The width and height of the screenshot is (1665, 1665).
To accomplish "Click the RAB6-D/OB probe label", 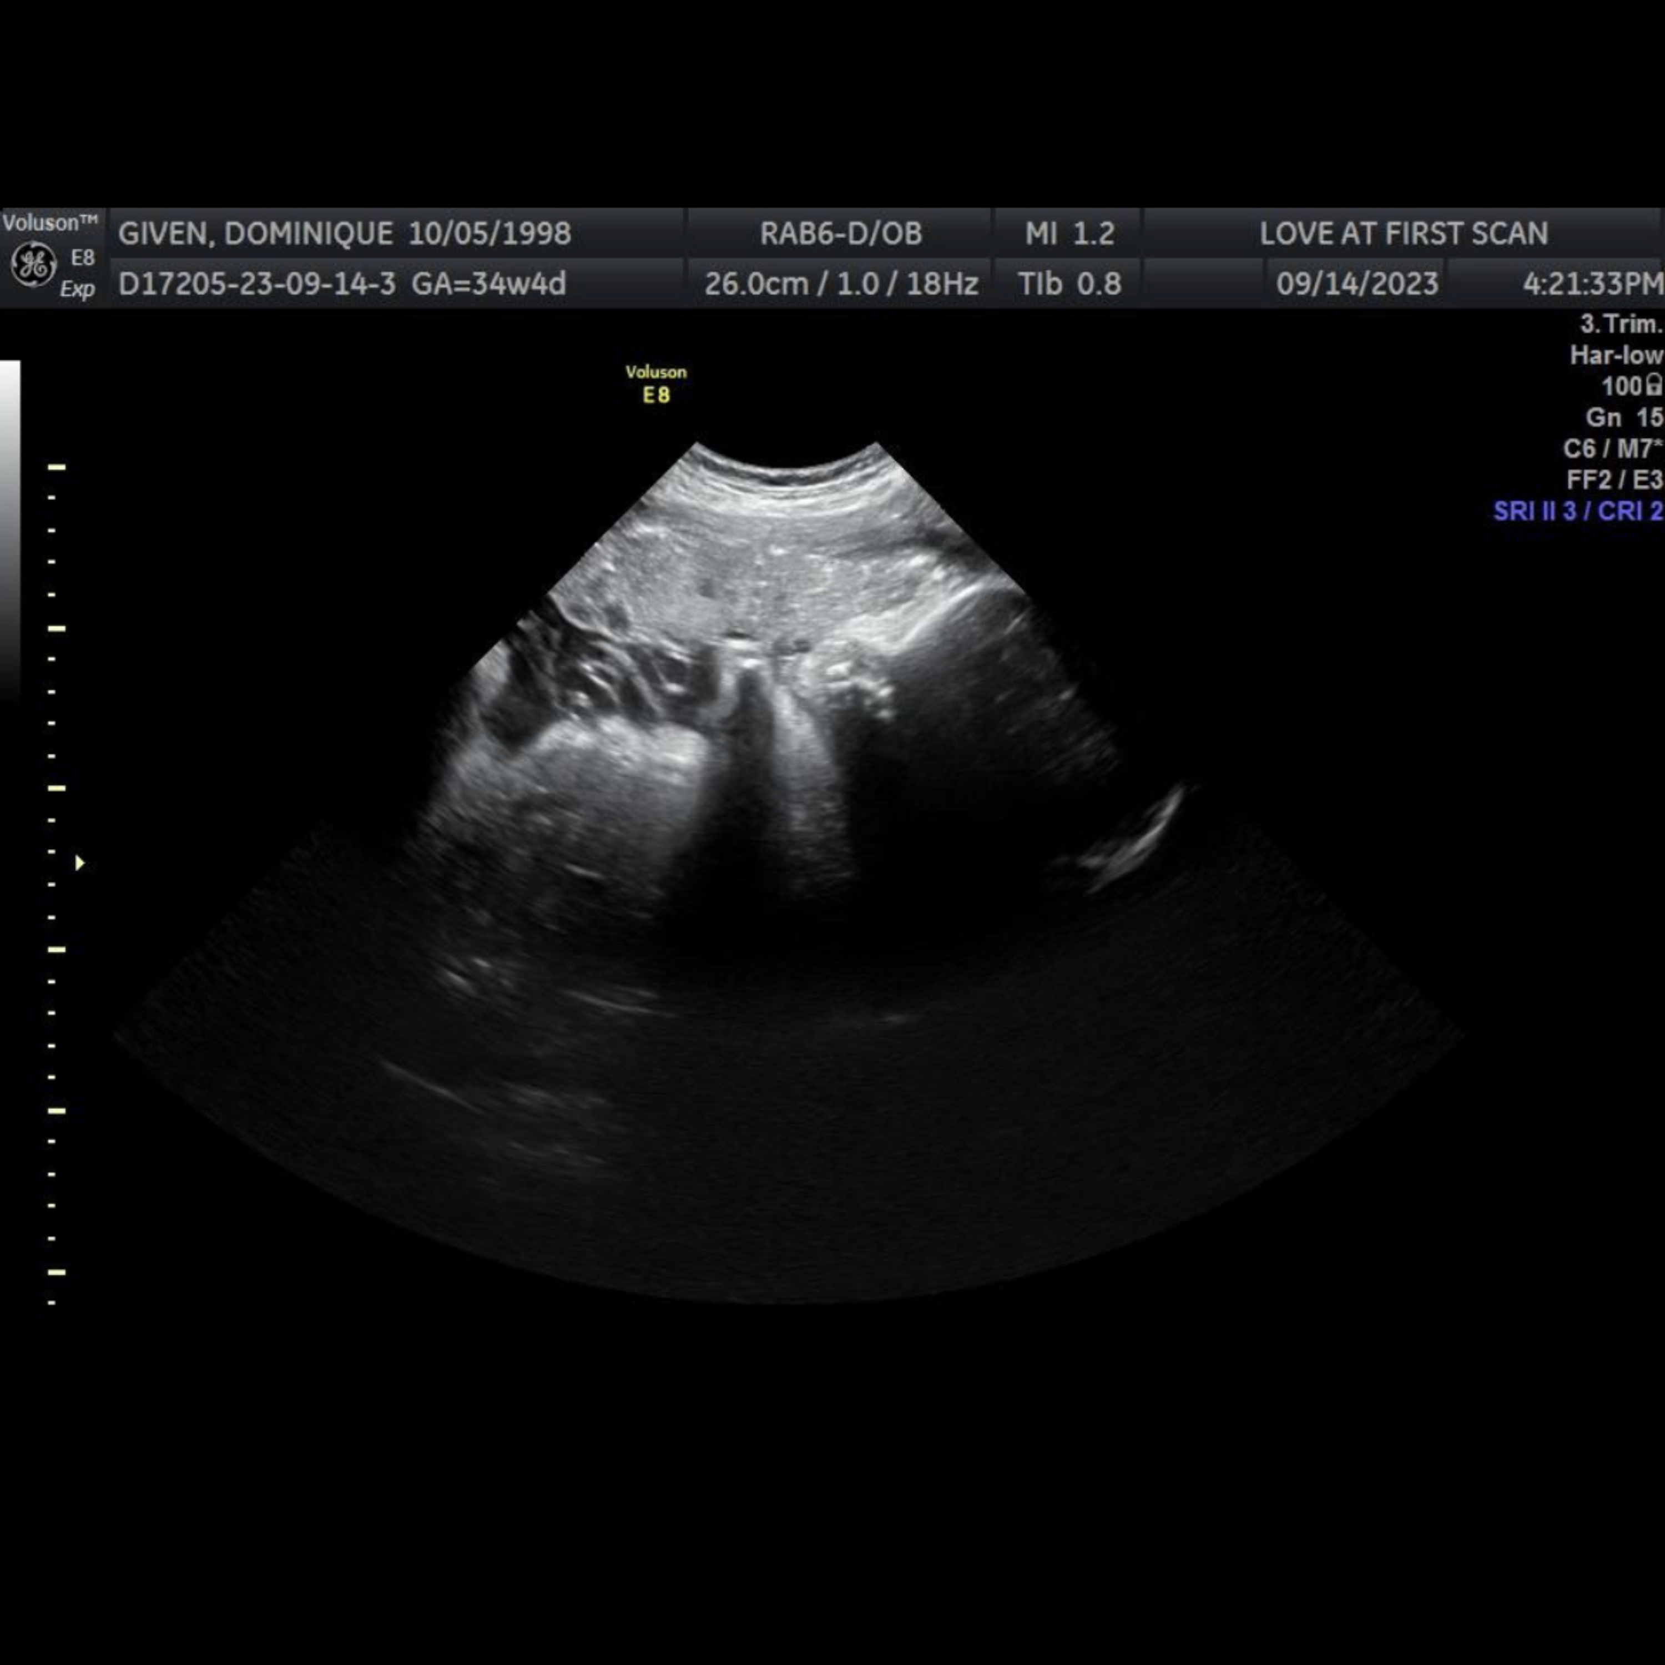I will 840,234.
